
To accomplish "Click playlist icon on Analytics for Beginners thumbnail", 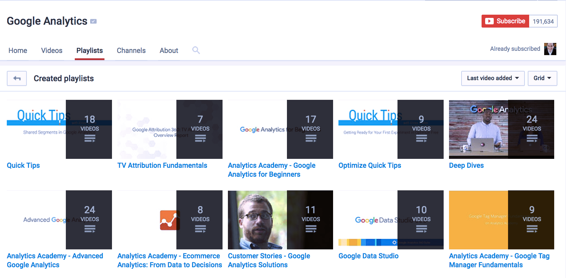I will pos(311,138).
